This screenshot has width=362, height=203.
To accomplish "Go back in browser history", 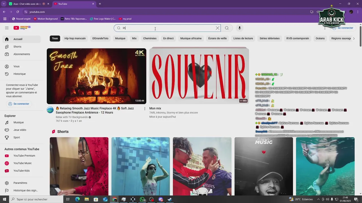I will coord(4,12).
